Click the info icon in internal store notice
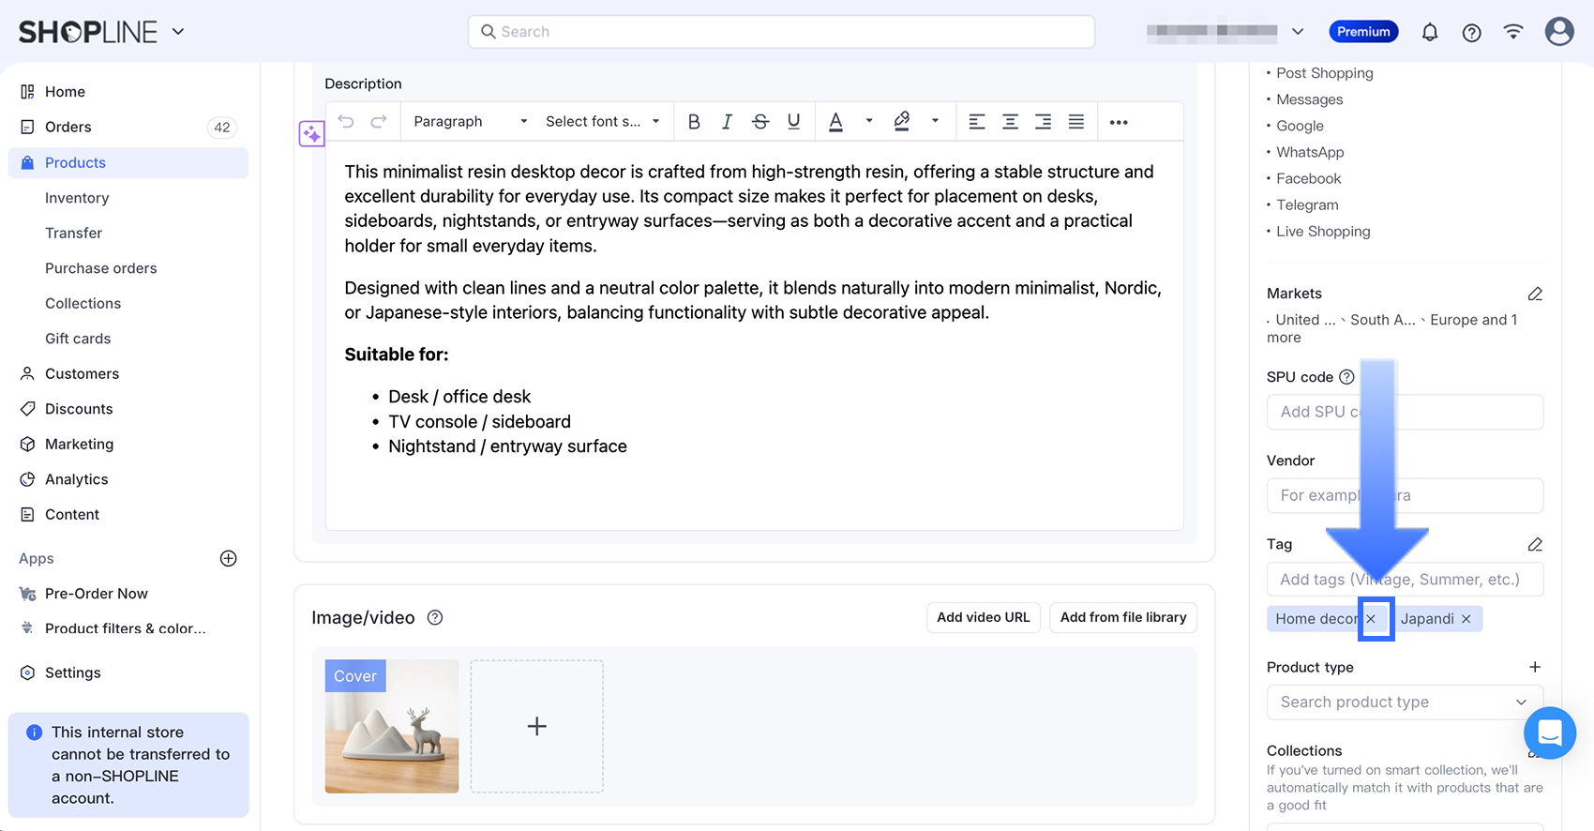The image size is (1594, 831). click(x=35, y=732)
